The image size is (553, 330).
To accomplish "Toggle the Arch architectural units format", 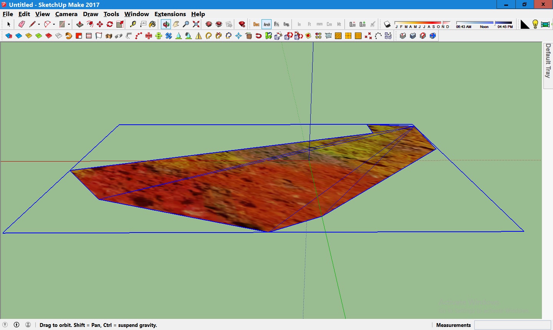I will [267, 24].
